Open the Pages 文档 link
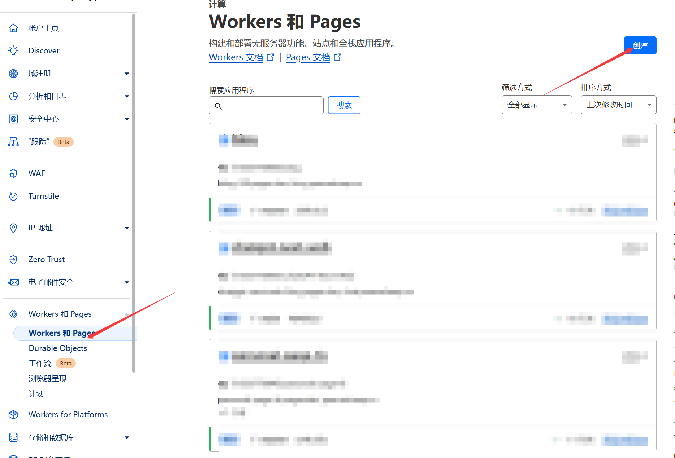 click(308, 57)
